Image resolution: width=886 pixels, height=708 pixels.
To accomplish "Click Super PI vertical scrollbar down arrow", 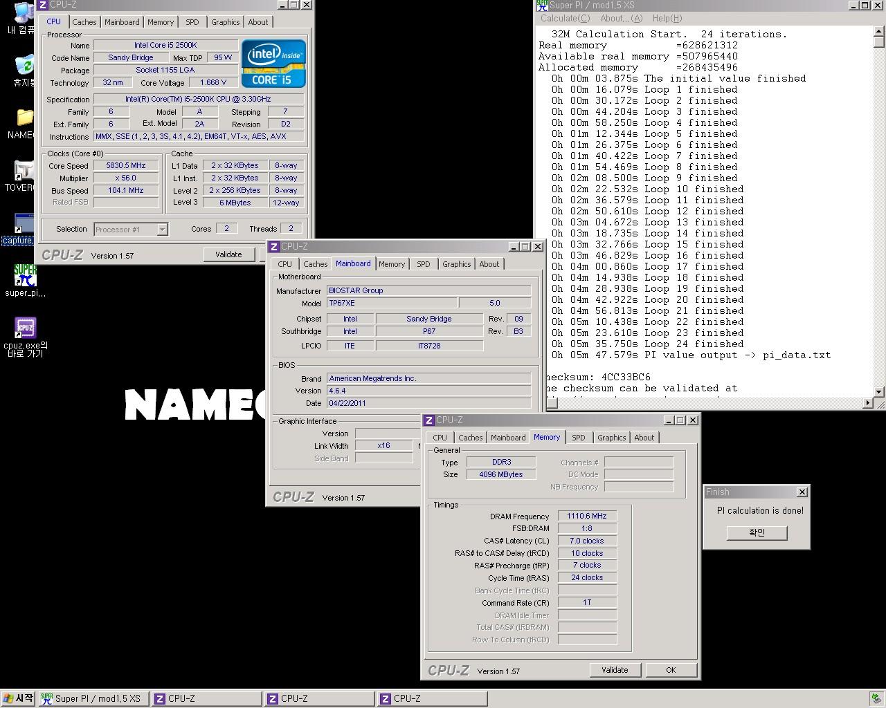I will click(879, 391).
